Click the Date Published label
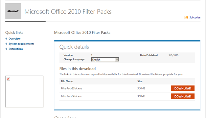 coord(149,55)
